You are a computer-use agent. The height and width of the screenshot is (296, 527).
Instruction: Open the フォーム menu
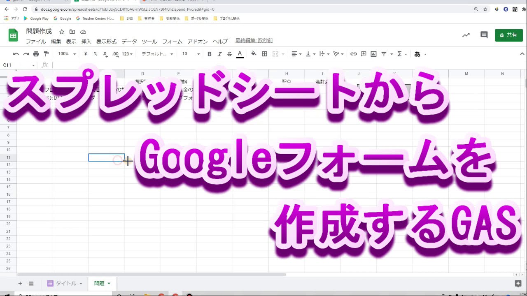pyautogui.click(x=172, y=42)
